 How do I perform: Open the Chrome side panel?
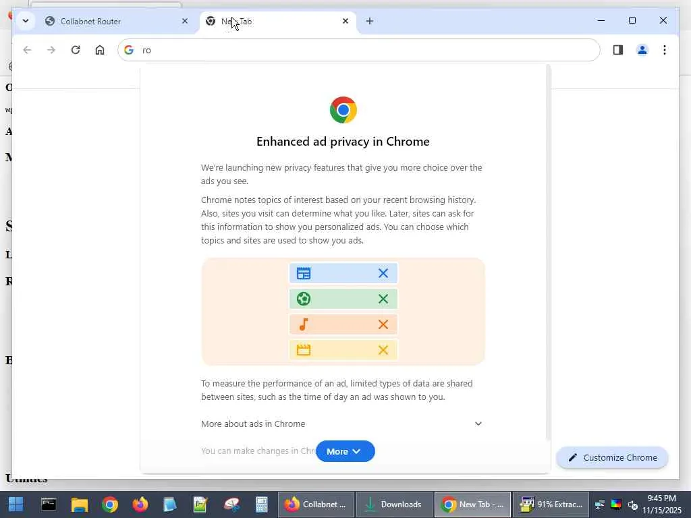pos(618,50)
